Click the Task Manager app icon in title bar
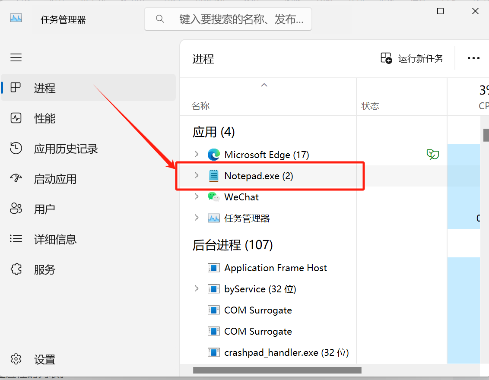The image size is (489, 380). click(x=16, y=18)
